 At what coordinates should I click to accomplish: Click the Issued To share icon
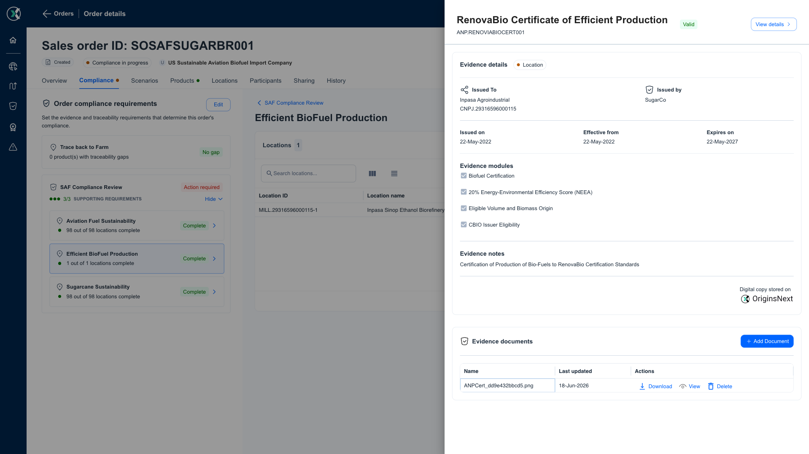(464, 90)
